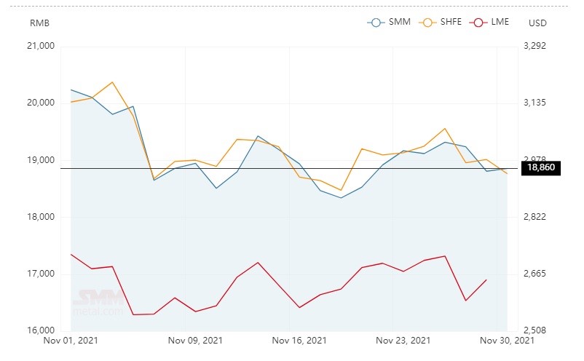Click the Nov 01, 2021 date label

tap(70, 340)
